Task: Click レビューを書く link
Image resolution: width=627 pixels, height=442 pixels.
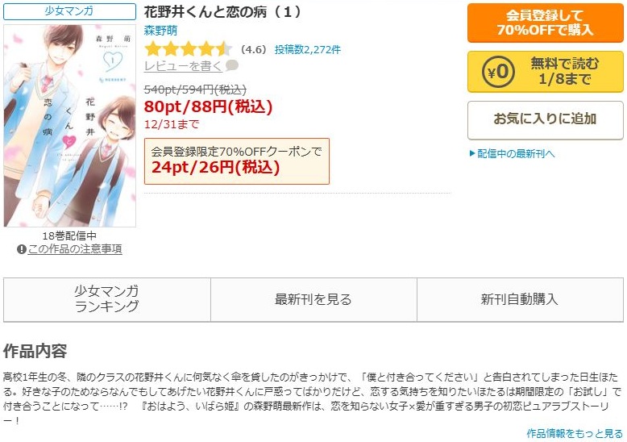Action: pos(183,66)
